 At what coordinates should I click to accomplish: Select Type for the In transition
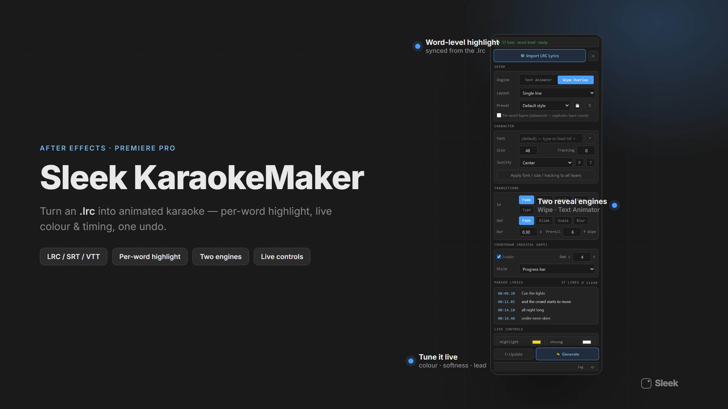pyautogui.click(x=526, y=210)
